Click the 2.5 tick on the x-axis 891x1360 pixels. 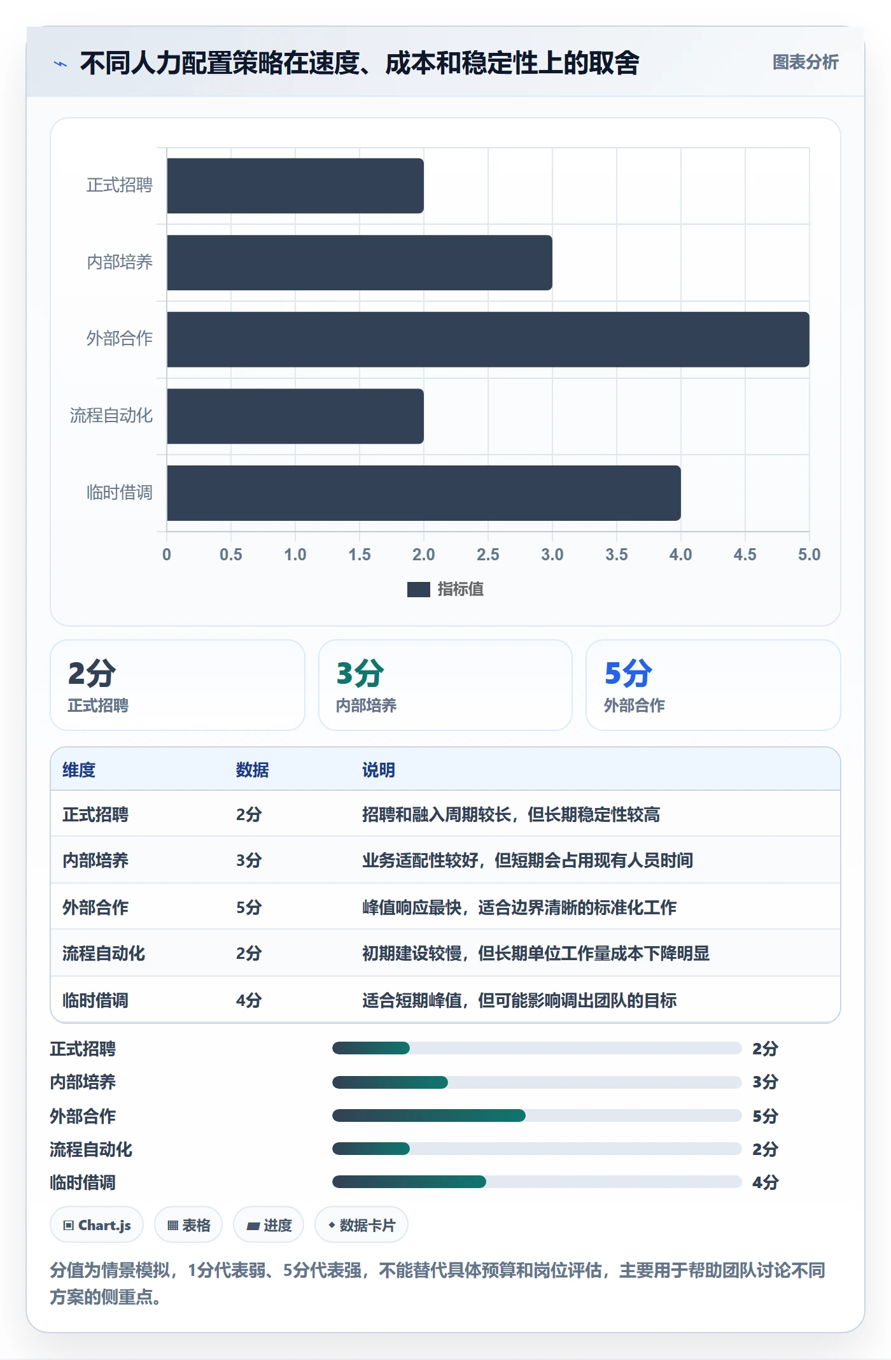point(488,555)
